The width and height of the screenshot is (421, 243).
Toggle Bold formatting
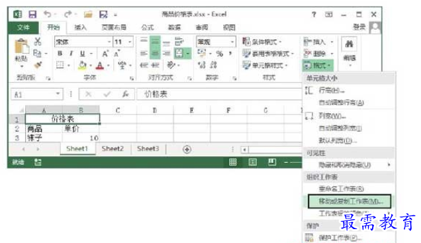(x=60, y=54)
